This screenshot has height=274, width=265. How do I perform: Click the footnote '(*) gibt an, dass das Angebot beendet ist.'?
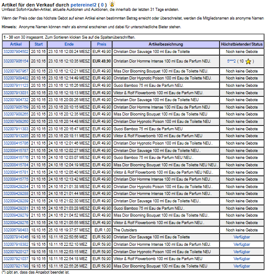[36, 272]
